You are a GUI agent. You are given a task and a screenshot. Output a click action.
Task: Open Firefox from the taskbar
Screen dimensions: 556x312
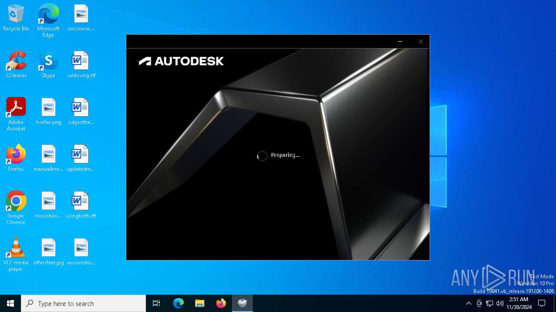click(221, 303)
